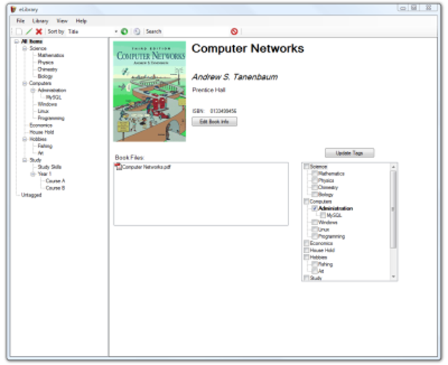Click the tags list scroll down arrow
448x365 pixels.
pos(393,277)
